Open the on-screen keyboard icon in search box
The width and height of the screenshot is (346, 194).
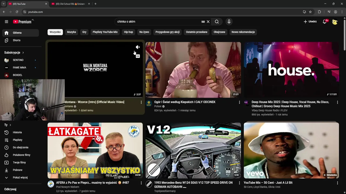tap(203, 22)
